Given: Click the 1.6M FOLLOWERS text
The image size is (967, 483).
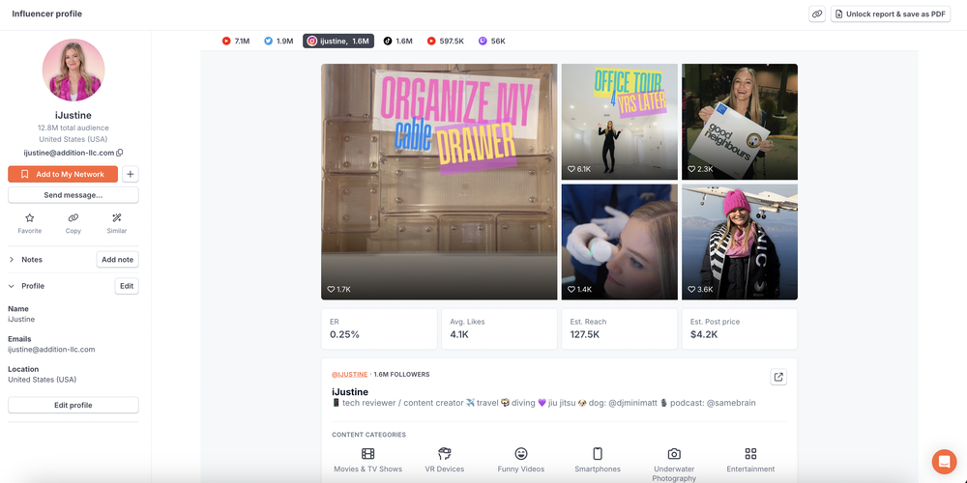Looking at the screenshot, I should point(401,375).
